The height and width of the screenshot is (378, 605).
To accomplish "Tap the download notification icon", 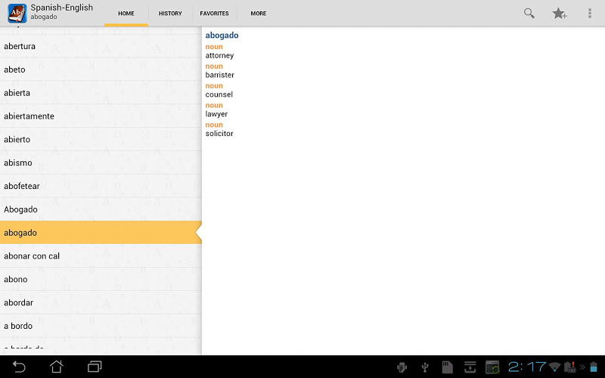I will 470,367.
